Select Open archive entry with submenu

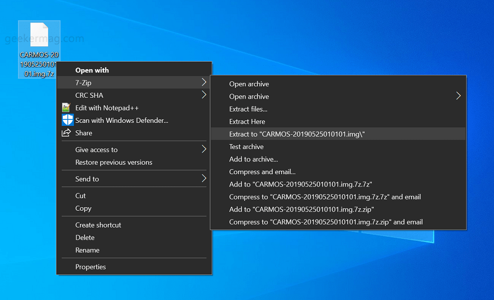click(x=338, y=96)
